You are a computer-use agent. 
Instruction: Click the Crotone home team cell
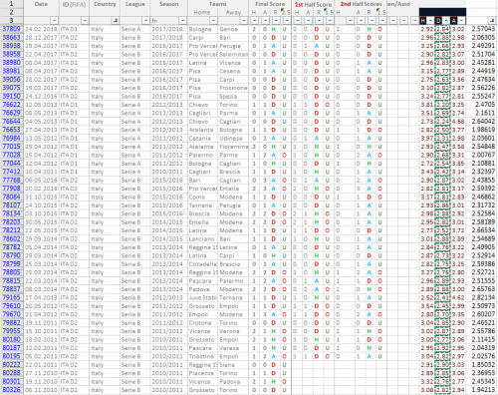203,322
